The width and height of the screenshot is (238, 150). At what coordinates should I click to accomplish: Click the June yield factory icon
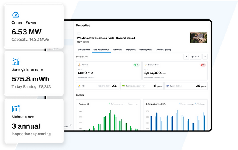(x=16, y=62)
